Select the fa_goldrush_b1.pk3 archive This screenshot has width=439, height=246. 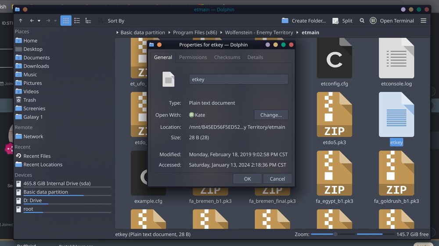point(396,173)
